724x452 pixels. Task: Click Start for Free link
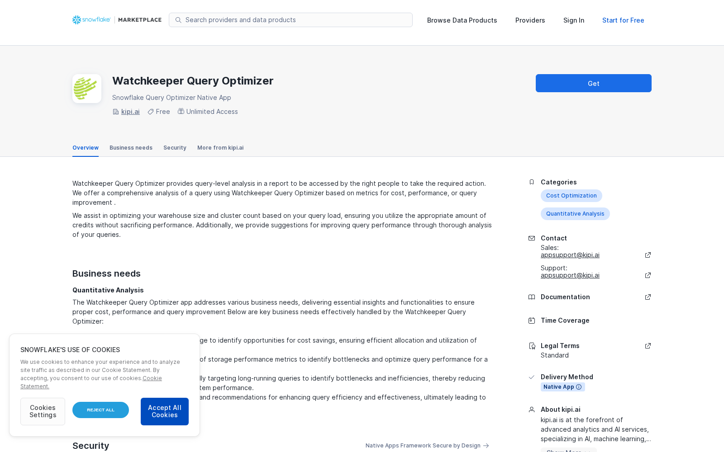(x=623, y=20)
